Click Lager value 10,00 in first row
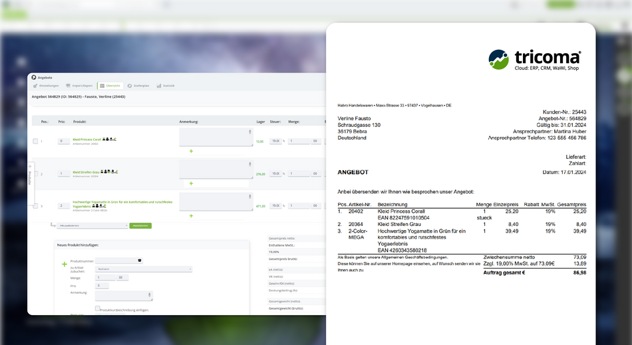Viewport: 632px width, 345px height. pyautogui.click(x=260, y=142)
